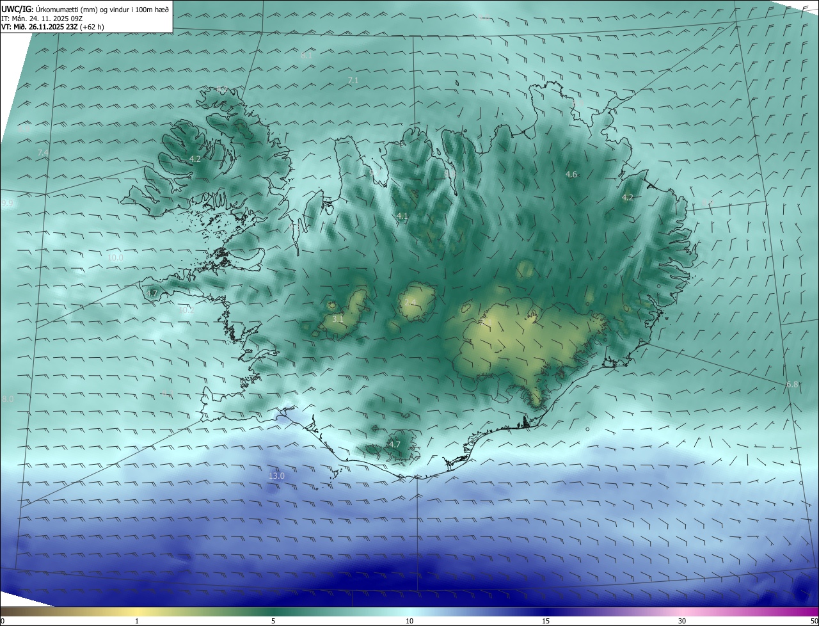Click the 8.1 value label

pos(306,56)
